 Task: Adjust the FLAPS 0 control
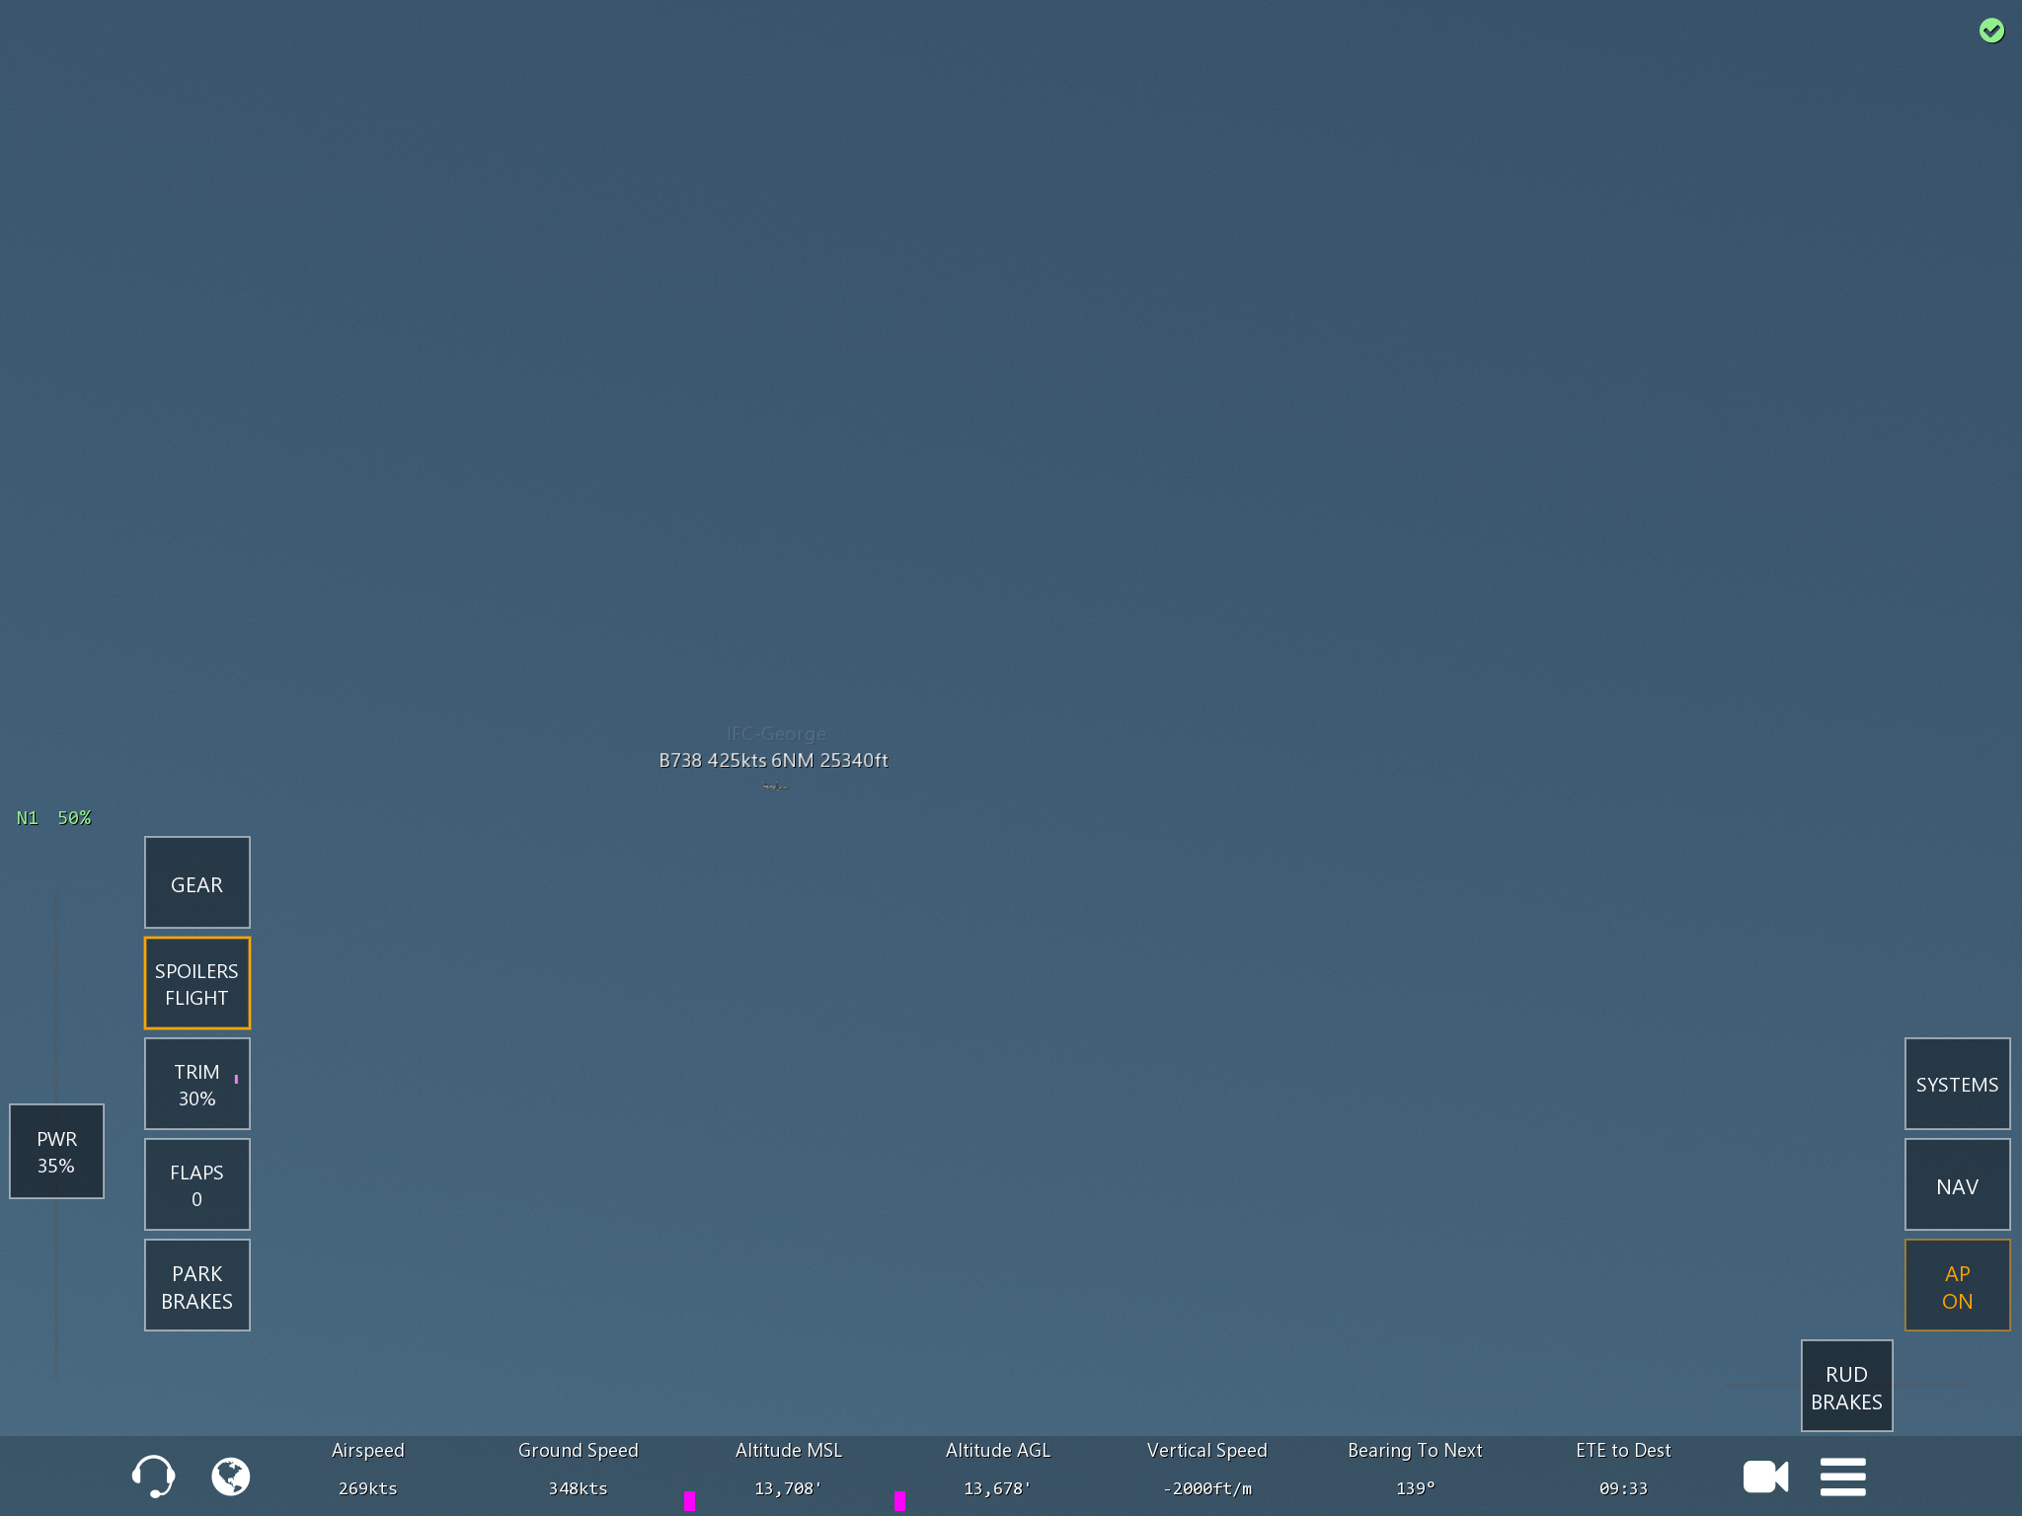(x=196, y=1184)
